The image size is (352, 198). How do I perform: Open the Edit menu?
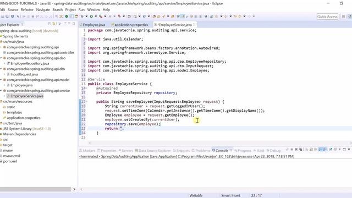(2, 10)
